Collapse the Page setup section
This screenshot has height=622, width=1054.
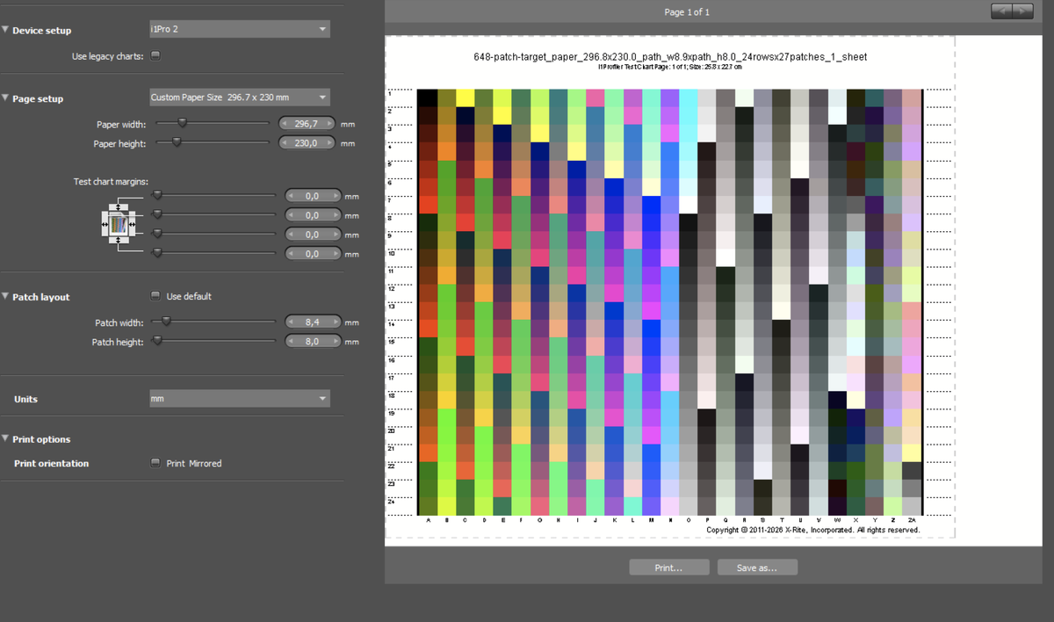tap(6, 98)
